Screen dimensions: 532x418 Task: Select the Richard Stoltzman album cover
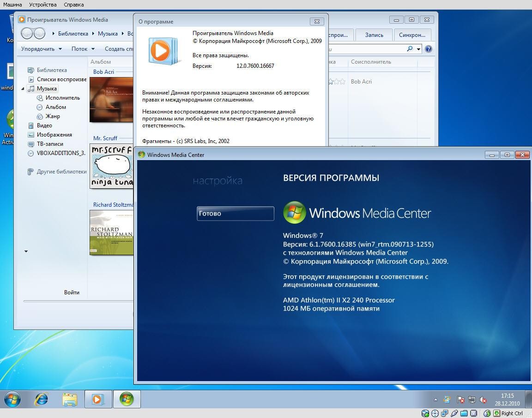111,233
